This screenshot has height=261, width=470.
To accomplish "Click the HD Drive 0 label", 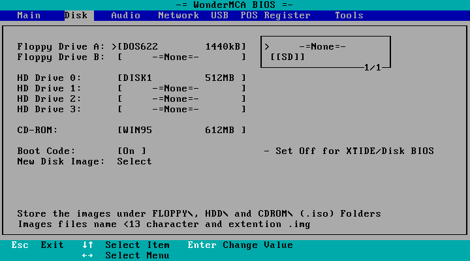I will pyautogui.click(x=49, y=78).
